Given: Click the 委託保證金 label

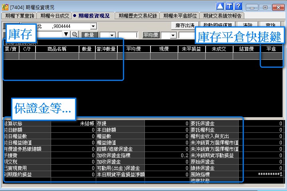Looking at the screenshot, I should click(203, 124).
